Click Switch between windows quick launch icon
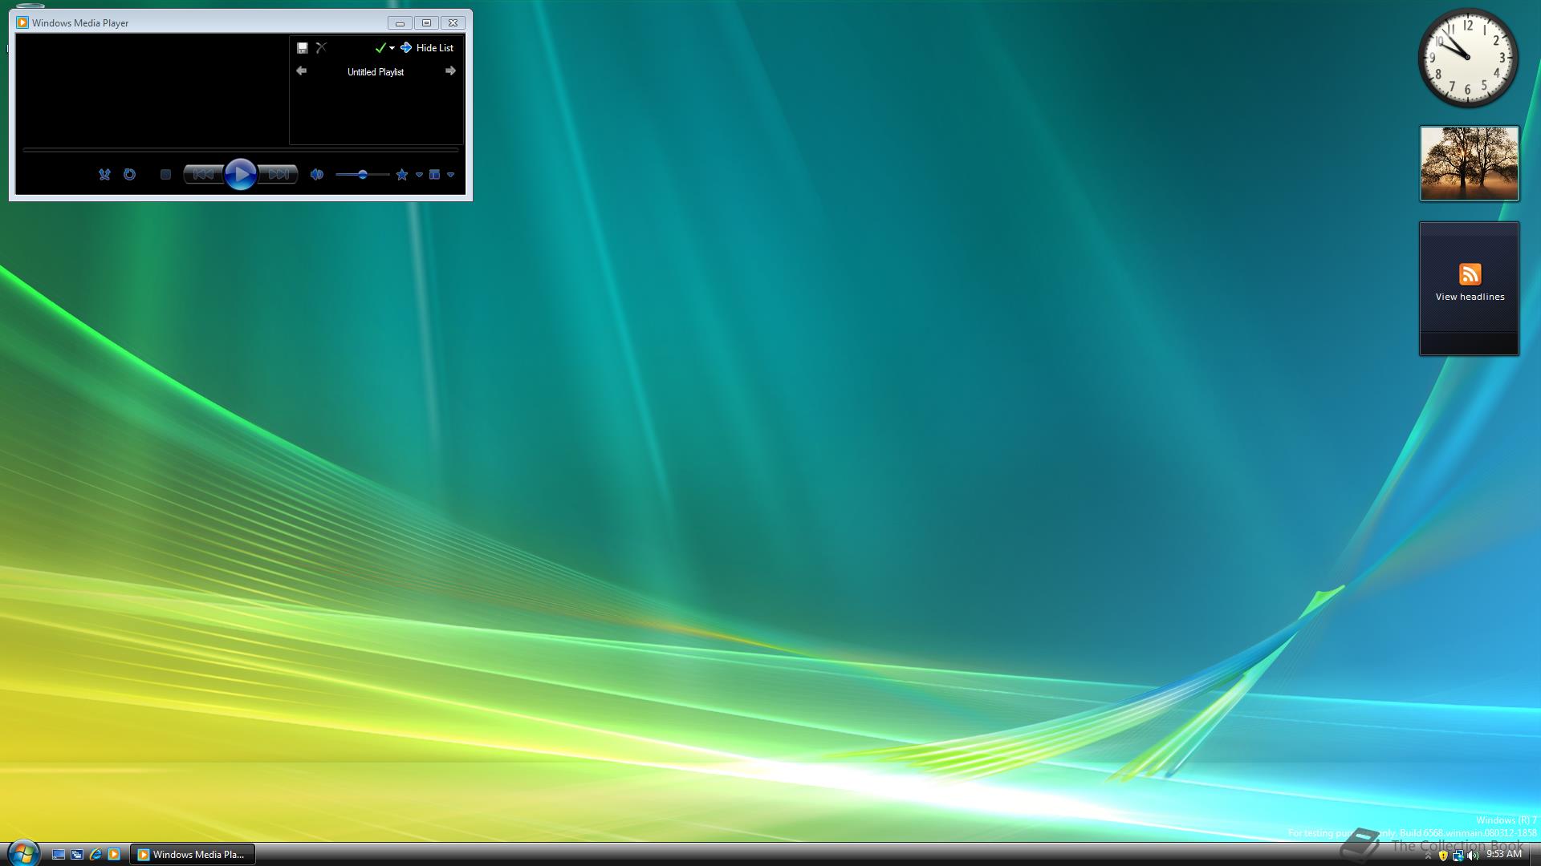Viewport: 1541px width, 866px height. 77,854
